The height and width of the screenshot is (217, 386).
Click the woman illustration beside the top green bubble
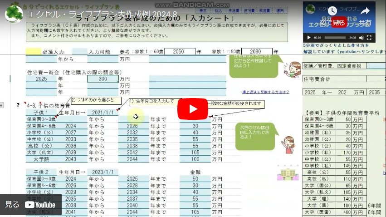tap(293, 70)
